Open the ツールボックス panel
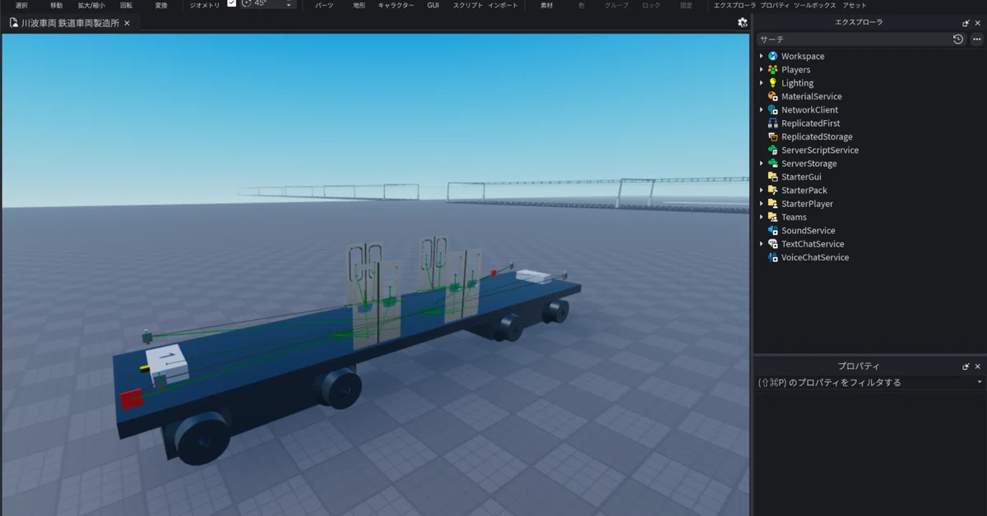This screenshot has height=516, width=987. 815,5
